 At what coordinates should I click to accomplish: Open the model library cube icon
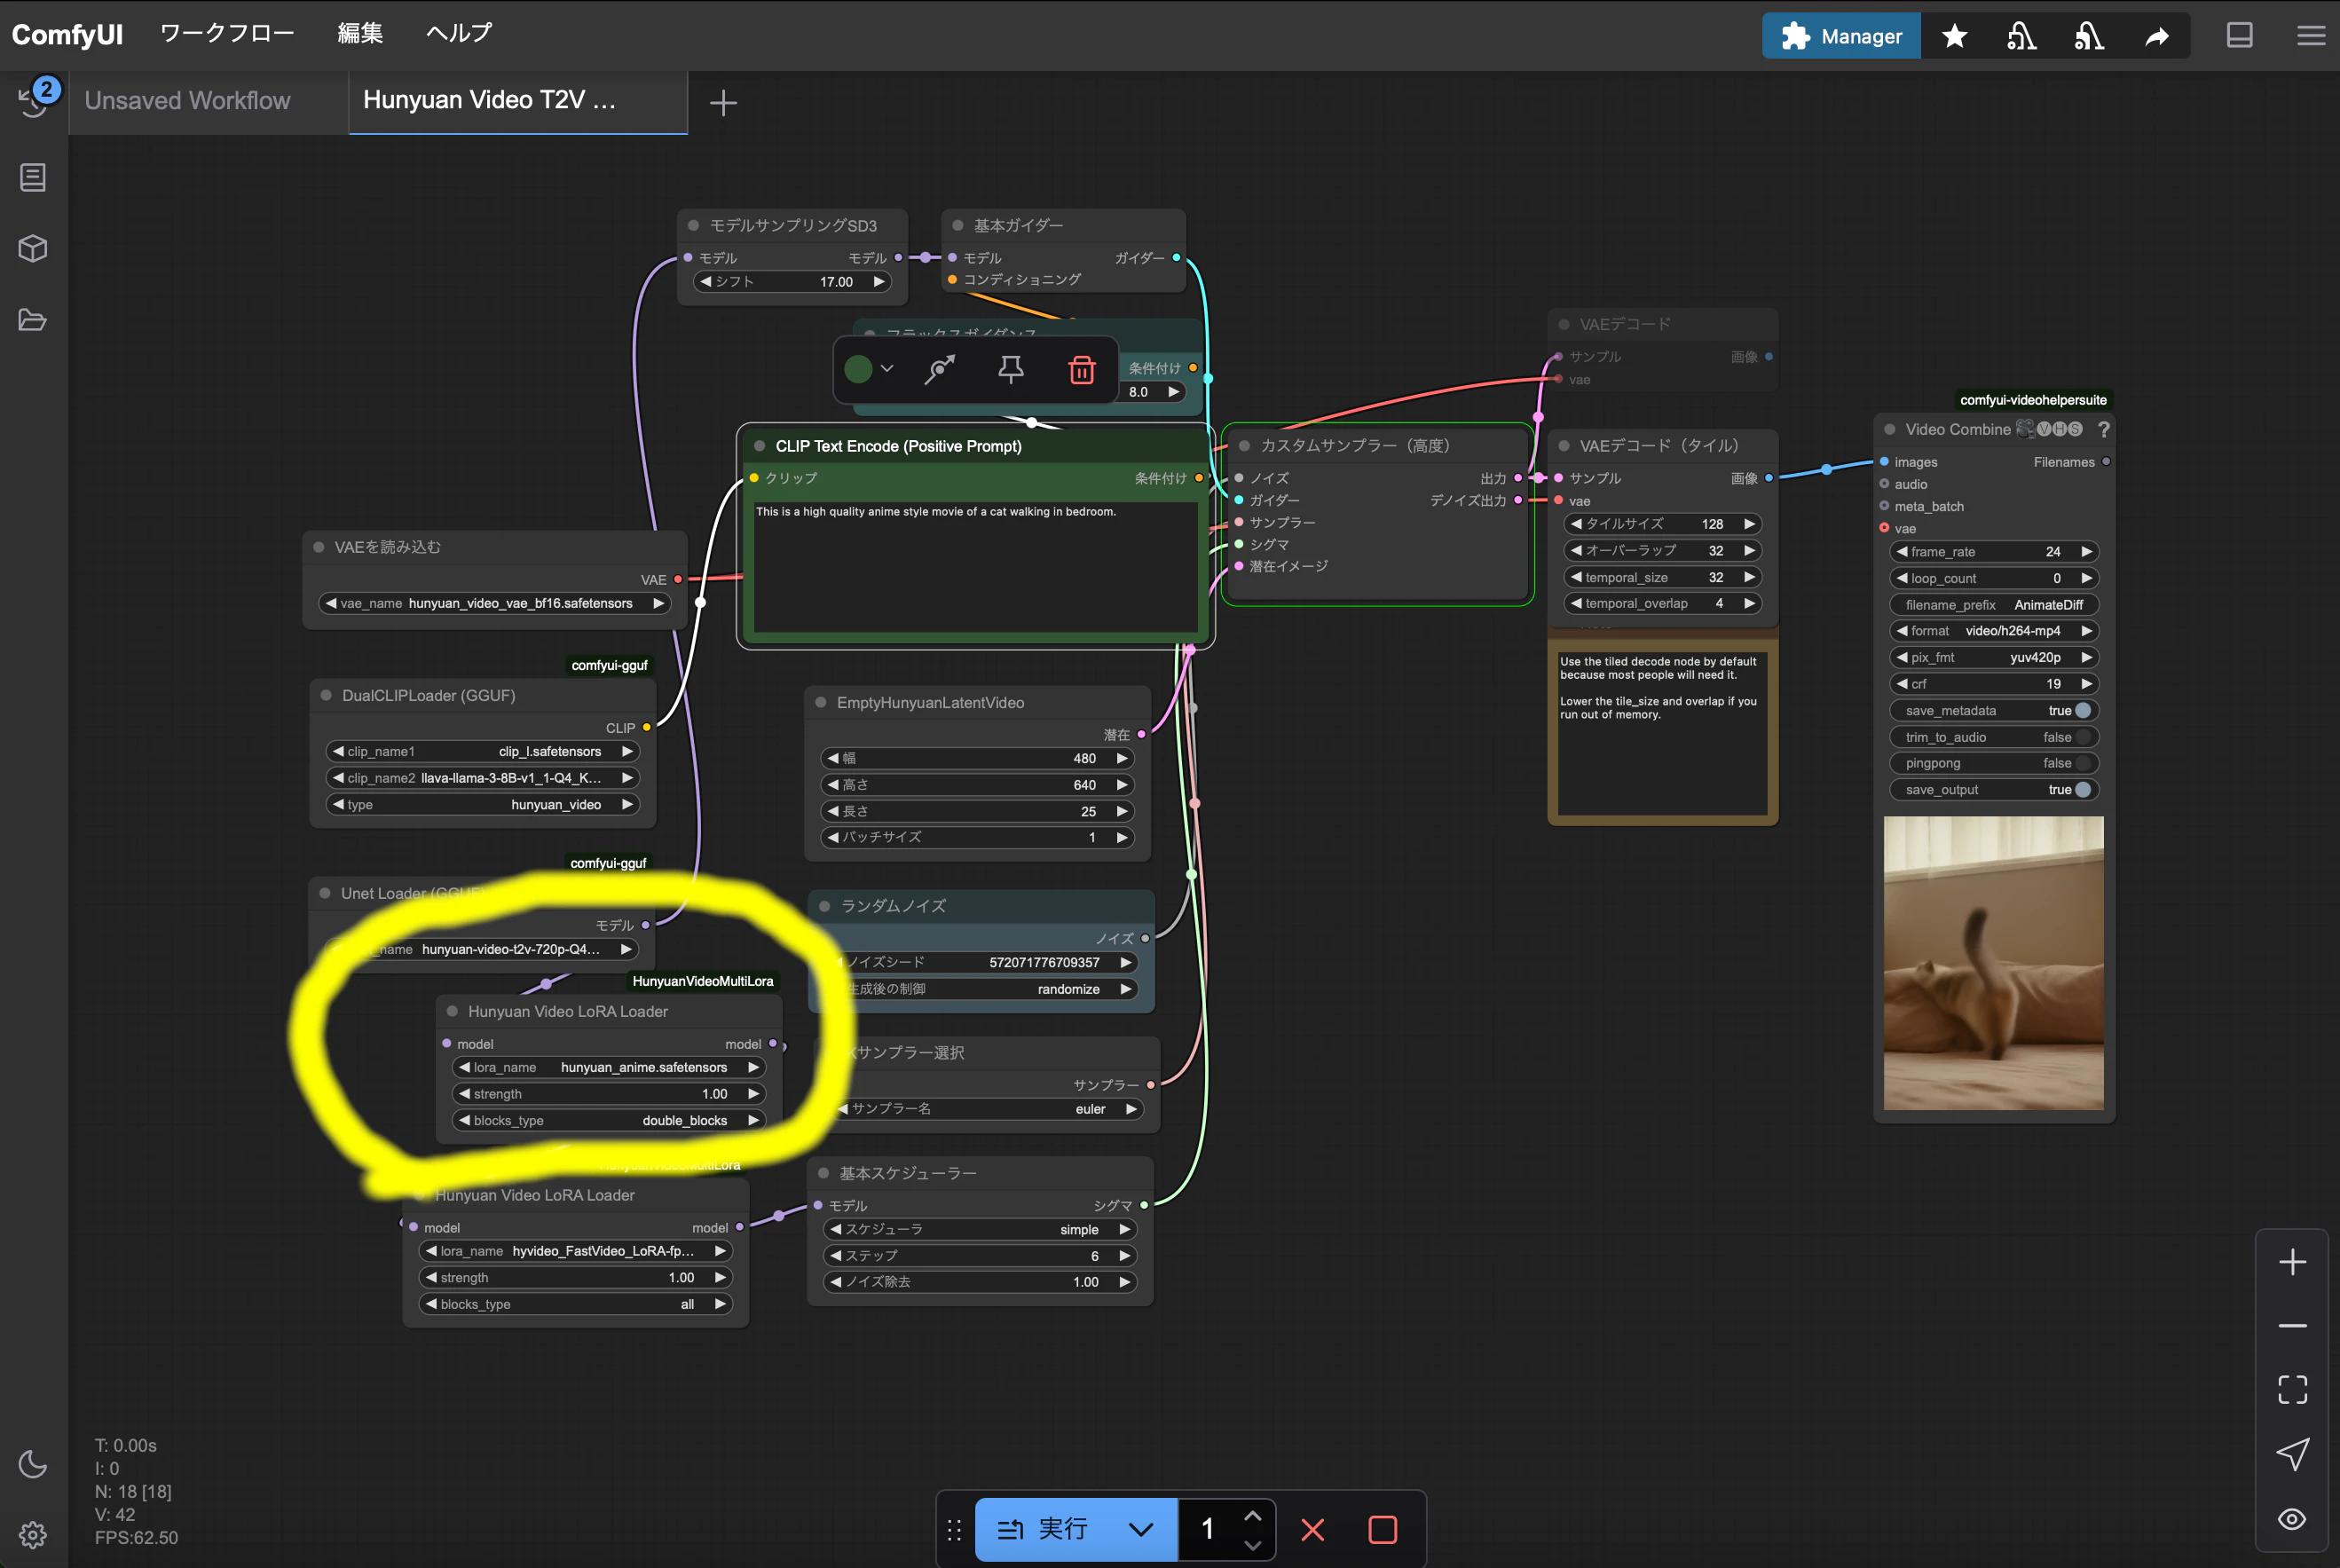(33, 249)
